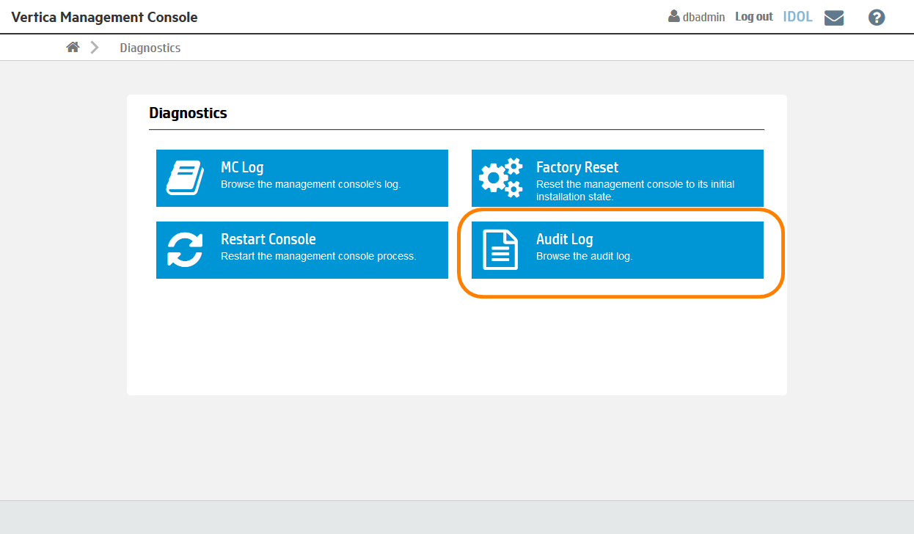Click the MC Log book icon
Image resolution: width=914 pixels, height=534 pixels.
coord(185,178)
